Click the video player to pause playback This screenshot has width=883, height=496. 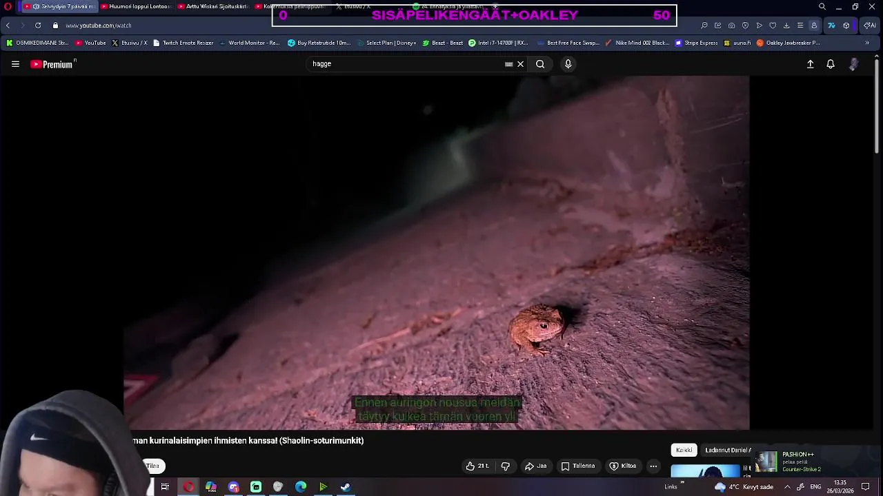(x=436, y=253)
